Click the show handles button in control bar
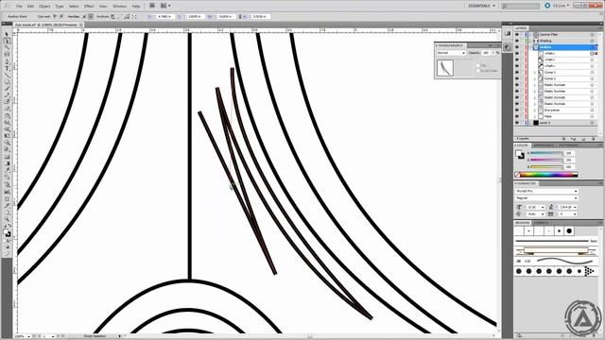Viewport: 605px width, 340px height. 84,17
